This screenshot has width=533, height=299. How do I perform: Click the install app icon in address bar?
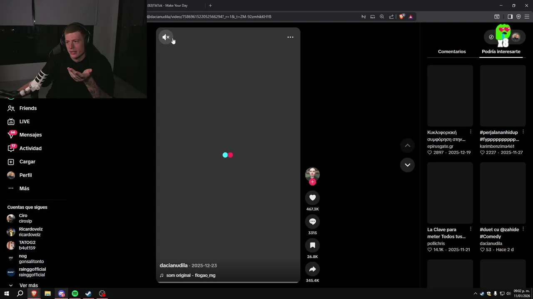point(373,17)
